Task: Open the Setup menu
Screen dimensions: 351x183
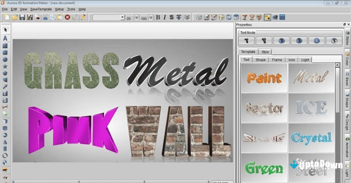Action: click(59, 9)
